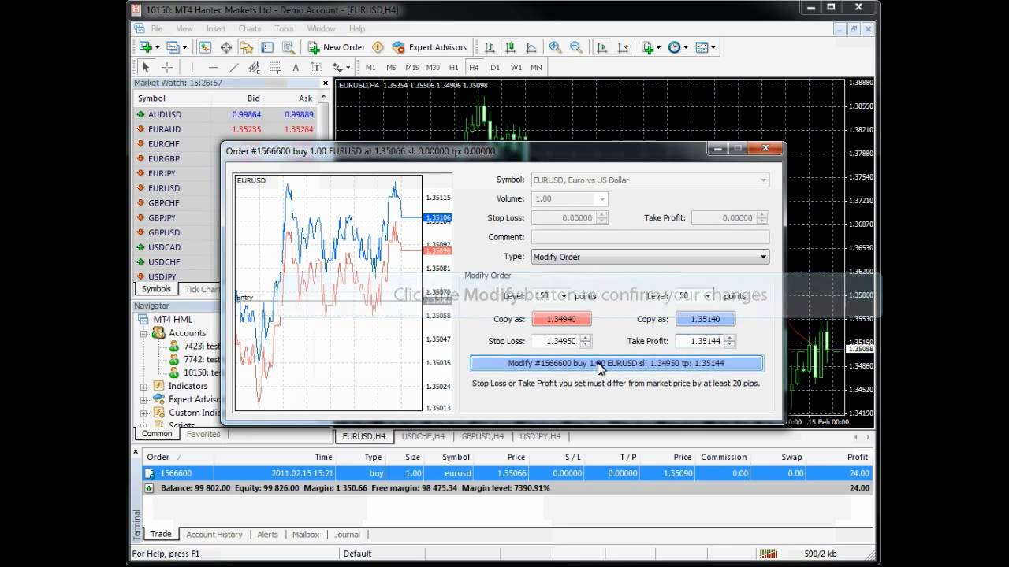Select the Fibonacci Retracement tool
The width and height of the screenshot is (1009, 567).
274,68
